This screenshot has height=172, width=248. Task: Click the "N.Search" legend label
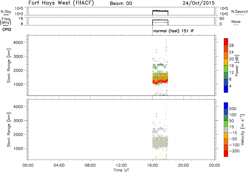(x=239, y=11)
